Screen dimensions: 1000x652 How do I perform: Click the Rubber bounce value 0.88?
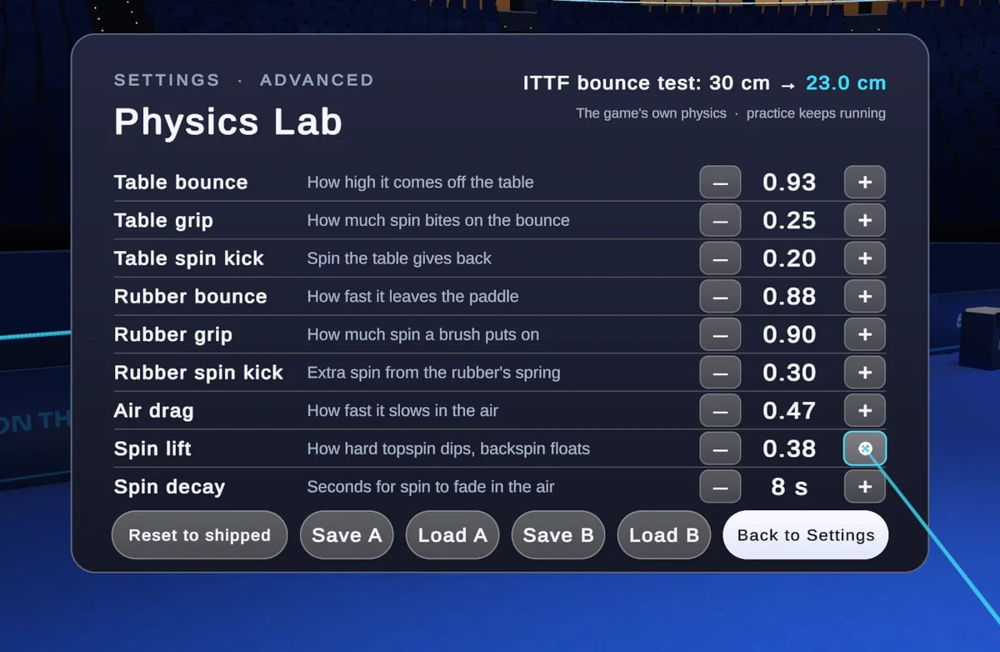(x=789, y=297)
